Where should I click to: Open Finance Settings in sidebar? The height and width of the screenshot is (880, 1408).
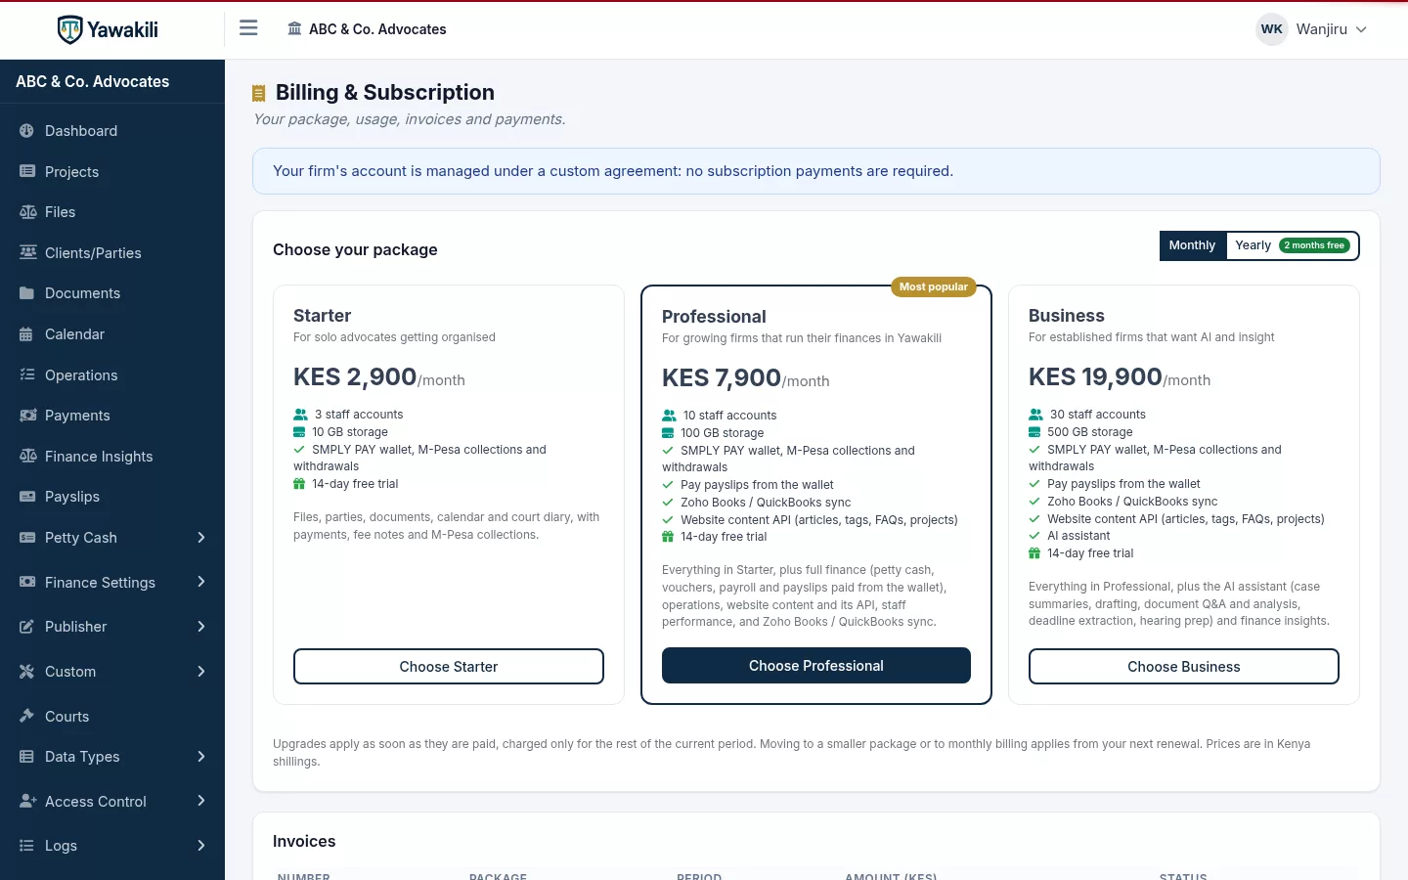[x=112, y=583]
